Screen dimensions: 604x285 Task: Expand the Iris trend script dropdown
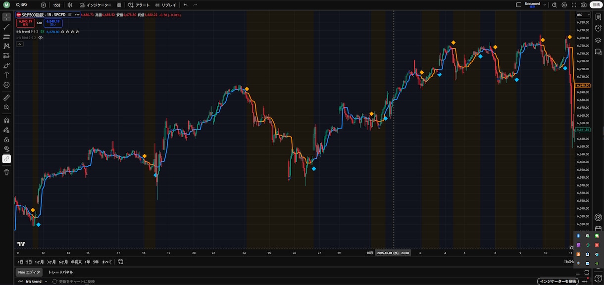(x=46, y=282)
